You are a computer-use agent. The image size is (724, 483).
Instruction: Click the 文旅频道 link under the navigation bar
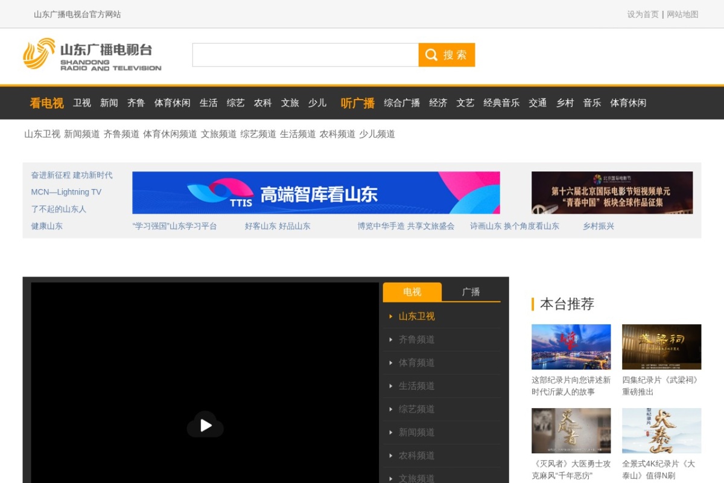(x=218, y=134)
